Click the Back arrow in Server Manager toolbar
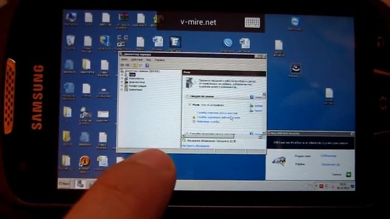The width and height of the screenshot is (390, 219). [122, 65]
